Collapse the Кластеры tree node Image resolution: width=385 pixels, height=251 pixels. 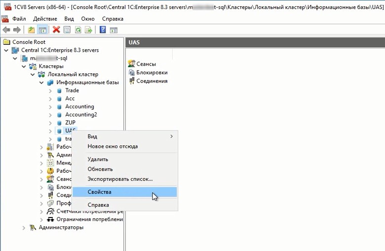(x=24, y=66)
